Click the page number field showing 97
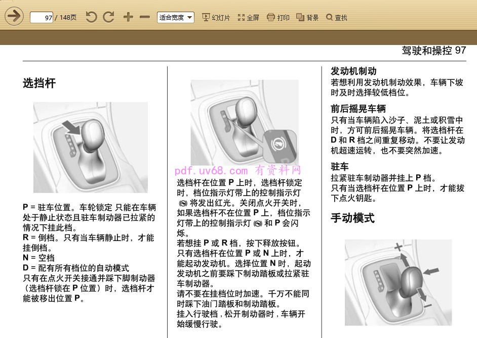 [x=42, y=18]
